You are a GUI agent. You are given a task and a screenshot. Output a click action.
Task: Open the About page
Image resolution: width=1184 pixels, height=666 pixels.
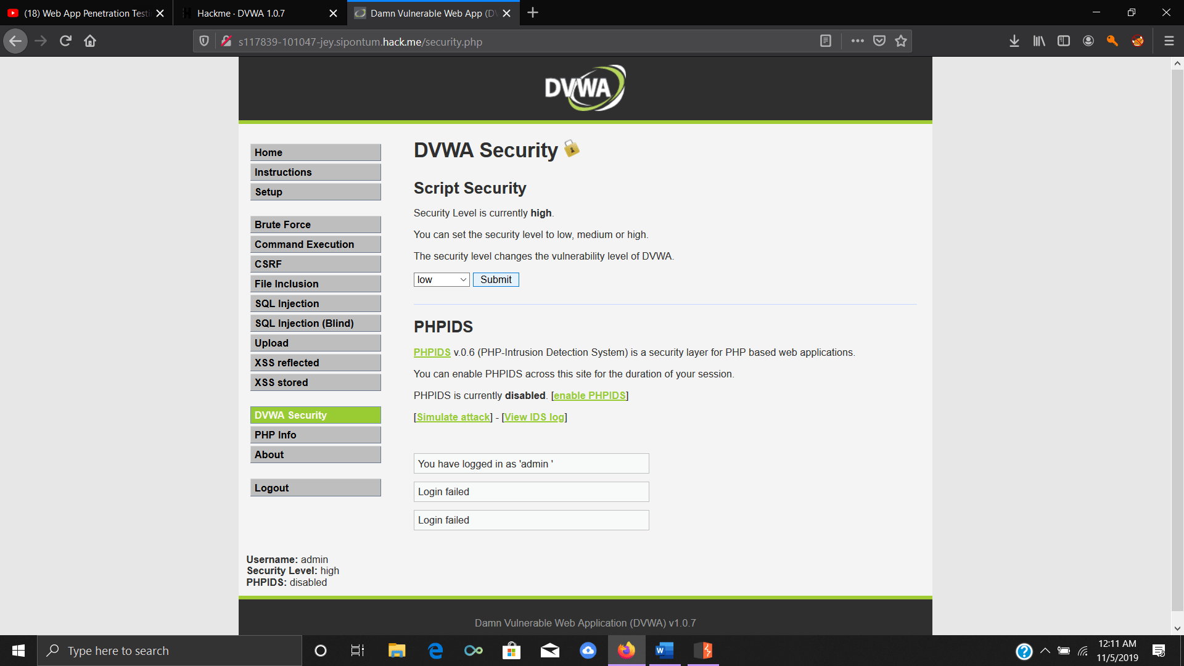316,454
